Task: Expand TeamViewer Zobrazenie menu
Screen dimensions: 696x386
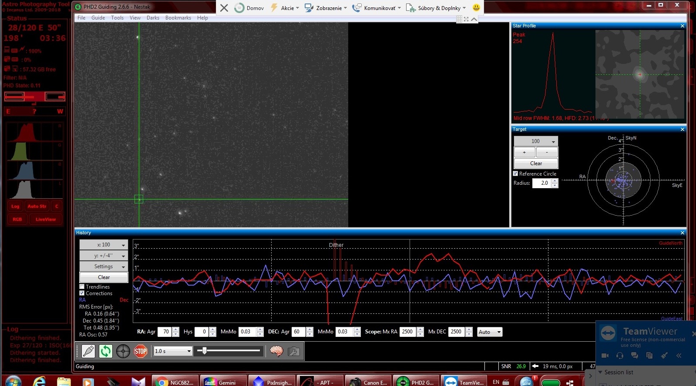Action: click(x=326, y=8)
